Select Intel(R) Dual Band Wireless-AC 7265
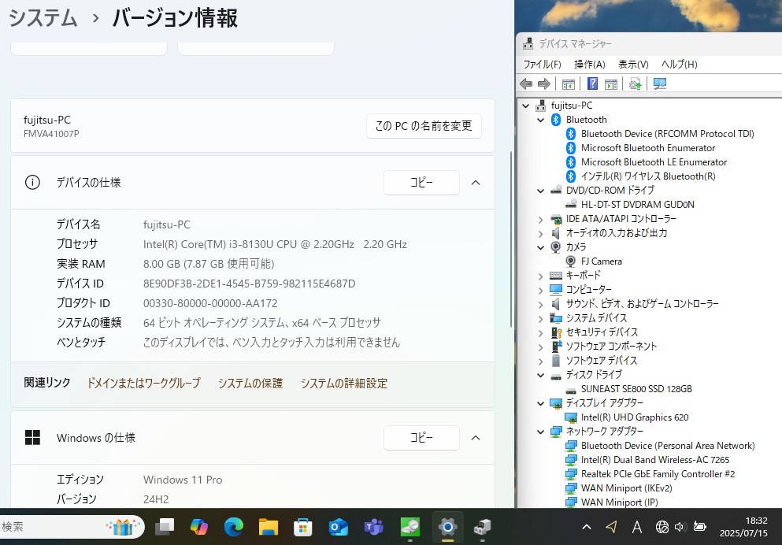The height and width of the screenshot is (545, 782). pos(655,460)
